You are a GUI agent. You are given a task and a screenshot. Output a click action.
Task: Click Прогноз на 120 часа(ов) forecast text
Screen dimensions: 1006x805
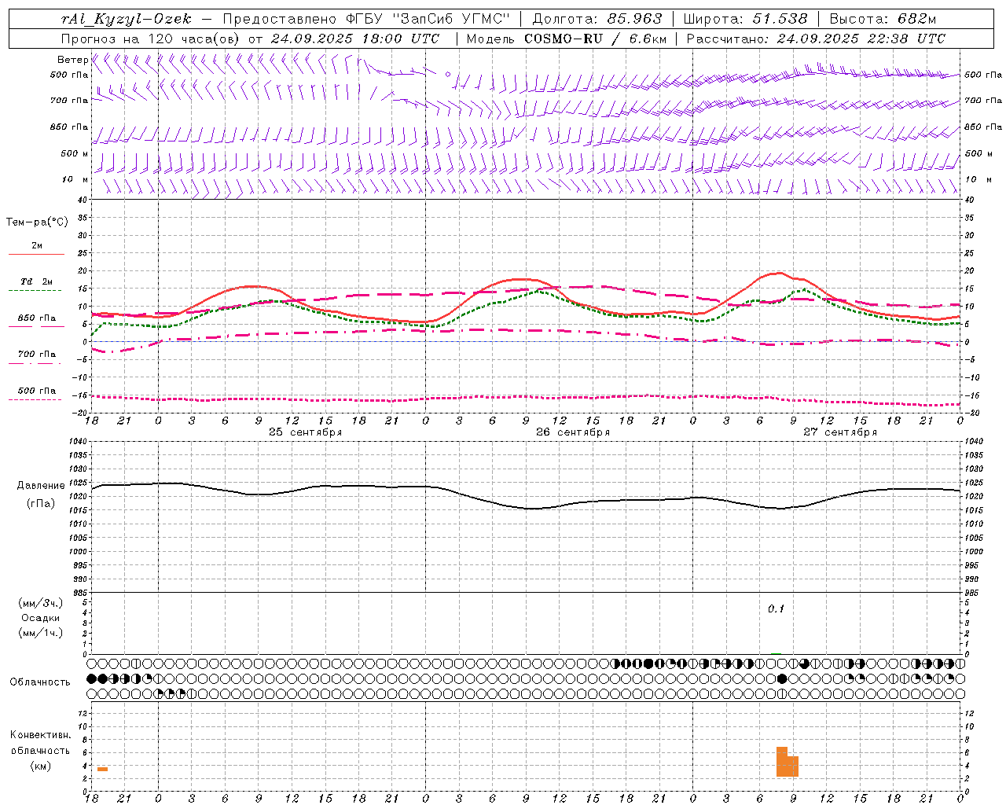(x=151, y=39)
